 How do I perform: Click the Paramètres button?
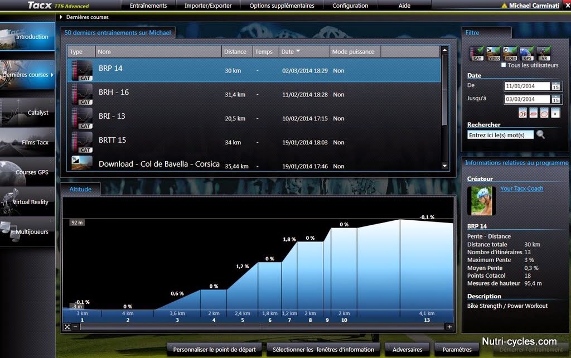457,350
